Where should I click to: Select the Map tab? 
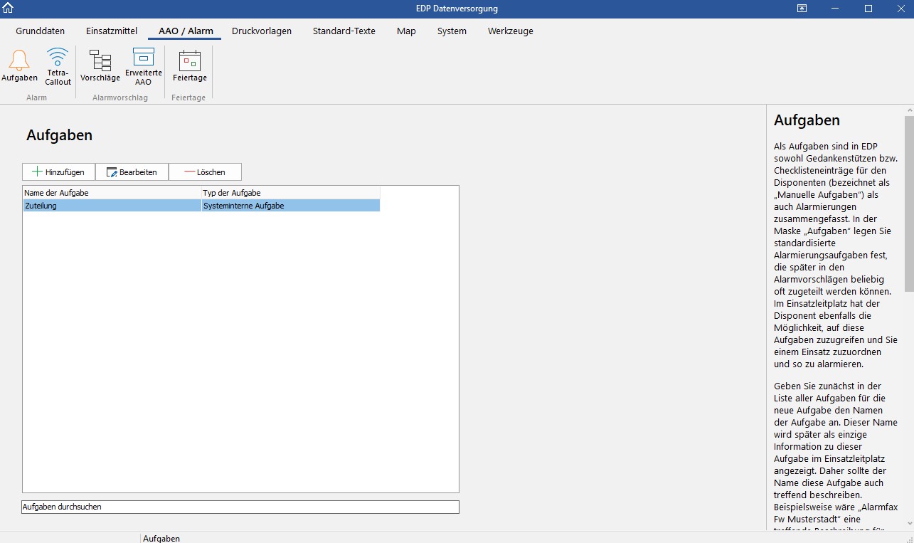tap(406, 31)
